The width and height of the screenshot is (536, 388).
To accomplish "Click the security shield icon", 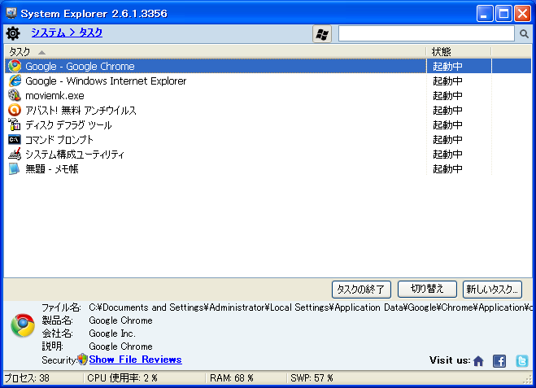I will (x=83, y=360).
